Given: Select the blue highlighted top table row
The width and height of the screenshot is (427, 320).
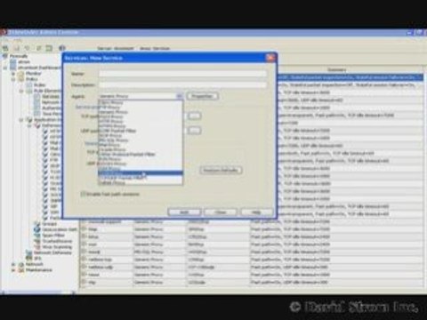Looking at the screenshot, I should coord(350,77).
